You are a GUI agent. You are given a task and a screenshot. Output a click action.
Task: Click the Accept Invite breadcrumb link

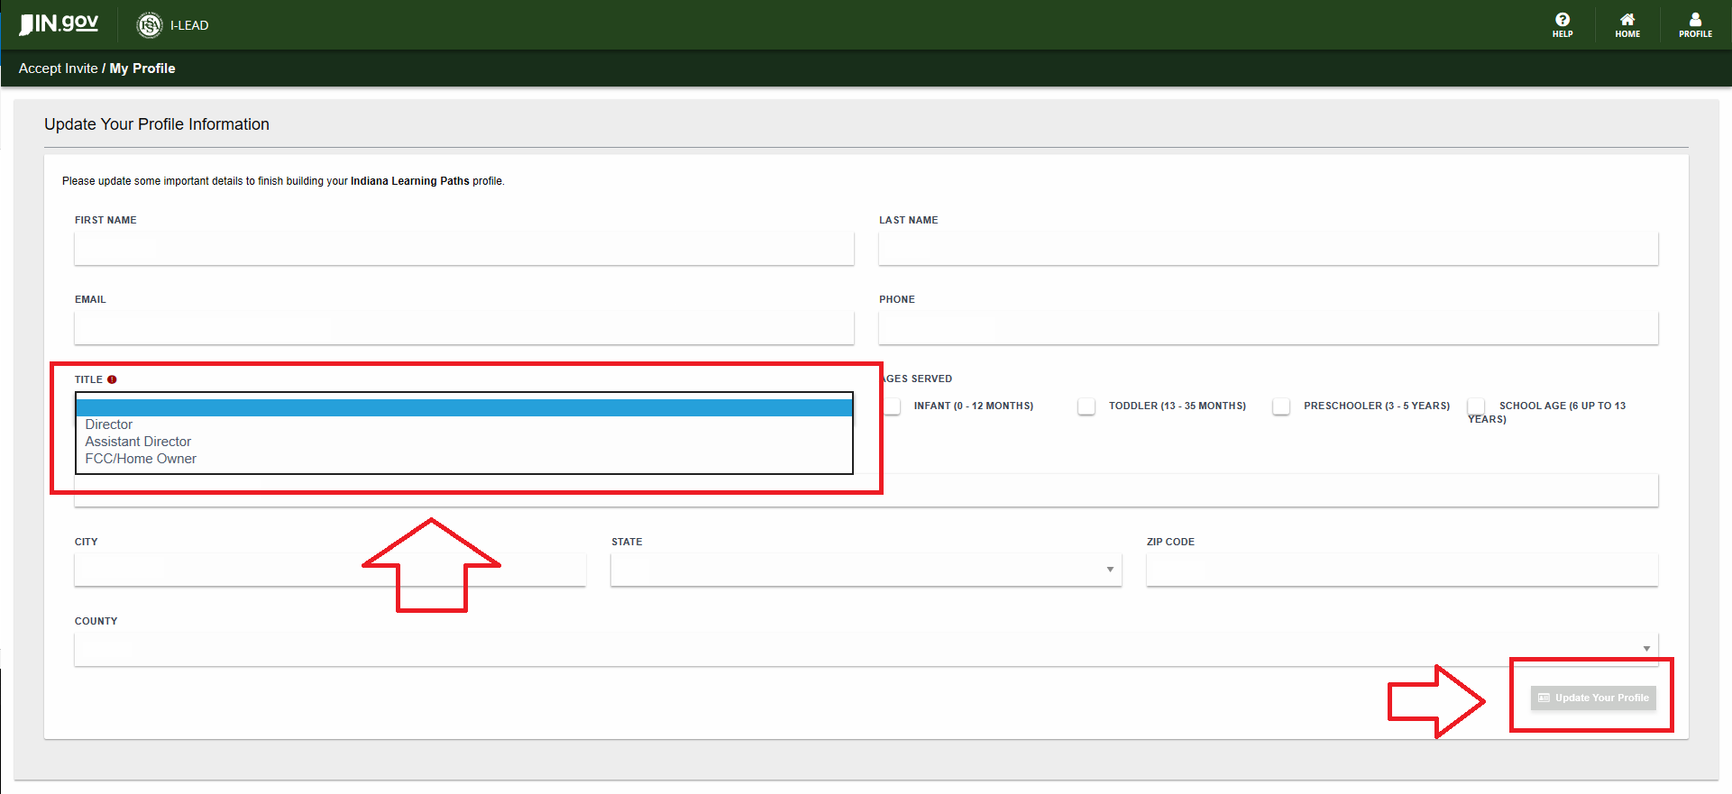click(58, 68)
